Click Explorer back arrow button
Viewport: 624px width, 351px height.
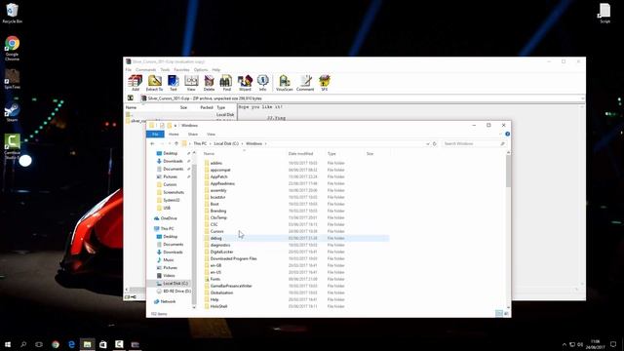(152, 143)
